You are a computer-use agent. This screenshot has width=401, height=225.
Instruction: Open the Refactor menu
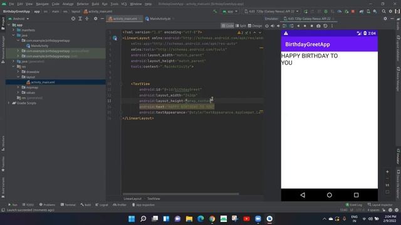[82, 4]
